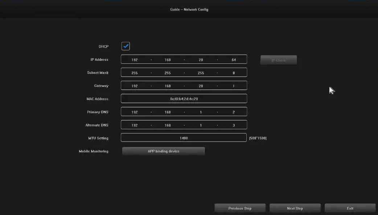Select first octet of IP Address field
Image resolution: width=378 pixels, height=215 pixels.
click(x=135, y=60)
